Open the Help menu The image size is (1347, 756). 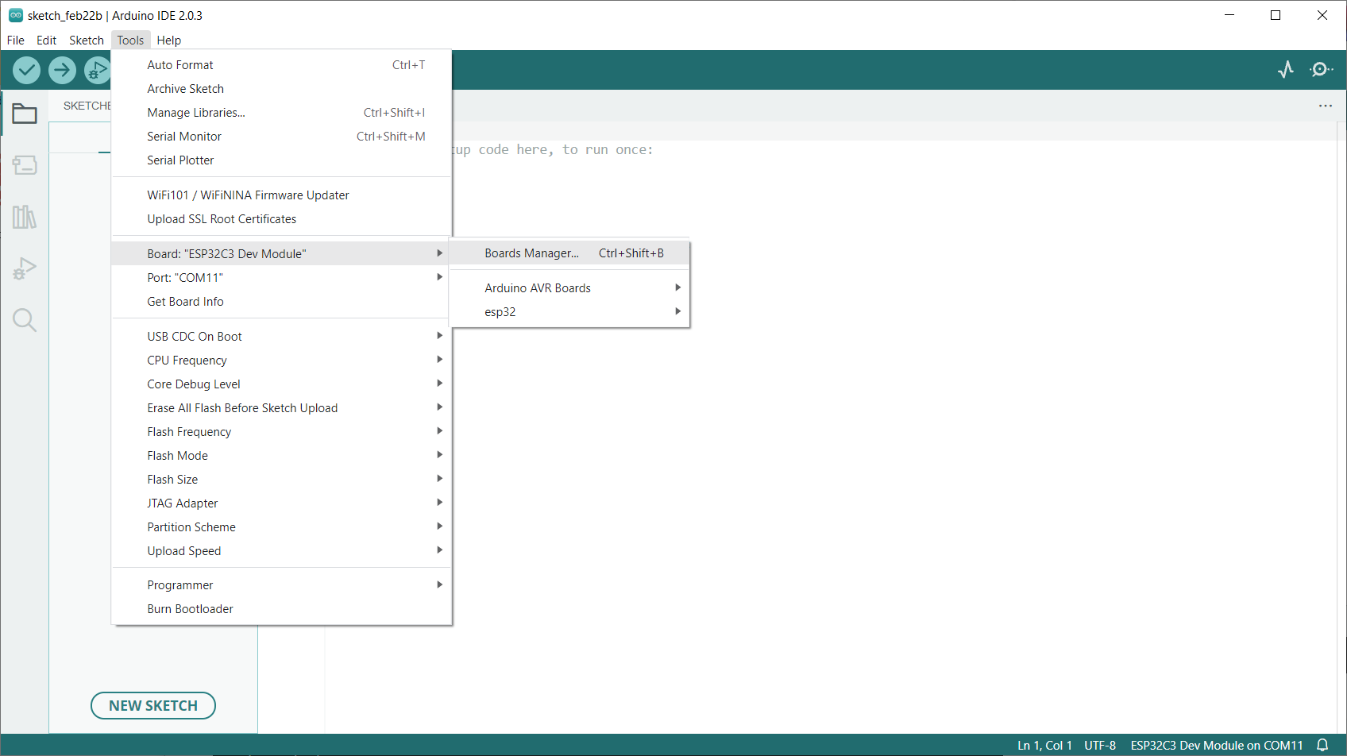tap(168, 40)
